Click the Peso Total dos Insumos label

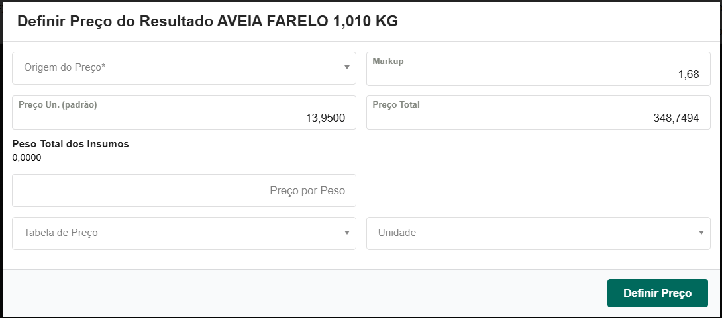[x=70, y=144]
